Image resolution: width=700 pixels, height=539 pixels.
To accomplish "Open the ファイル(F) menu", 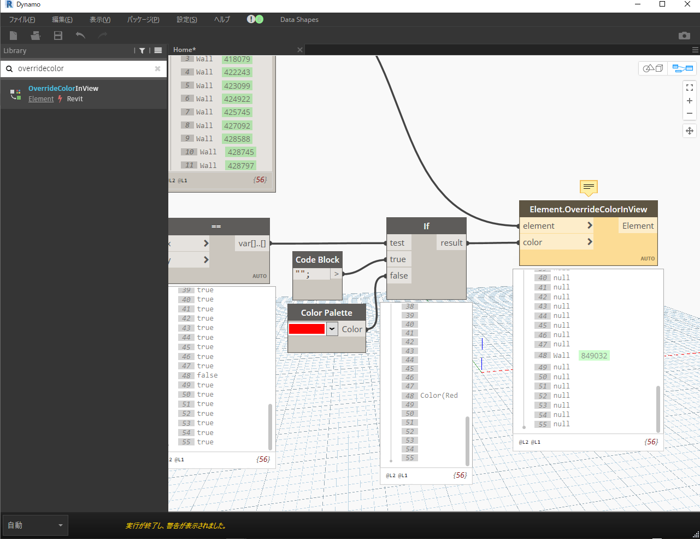I will [22, 20].
